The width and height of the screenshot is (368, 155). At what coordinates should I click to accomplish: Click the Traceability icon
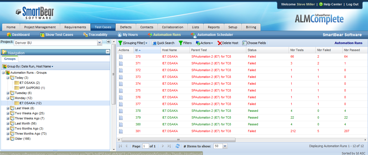[x=86, y=35]
